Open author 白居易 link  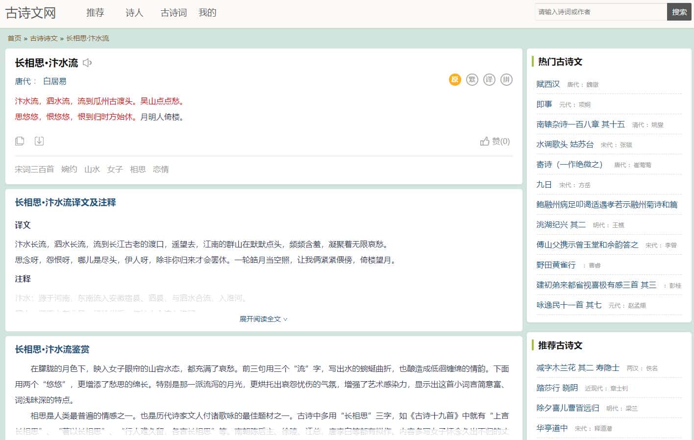click(x=54, y=81)
